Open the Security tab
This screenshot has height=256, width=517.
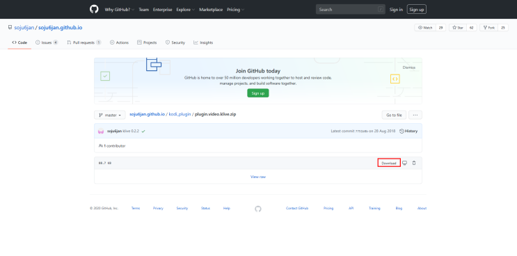pyautogui.click(x=175, y=42)
